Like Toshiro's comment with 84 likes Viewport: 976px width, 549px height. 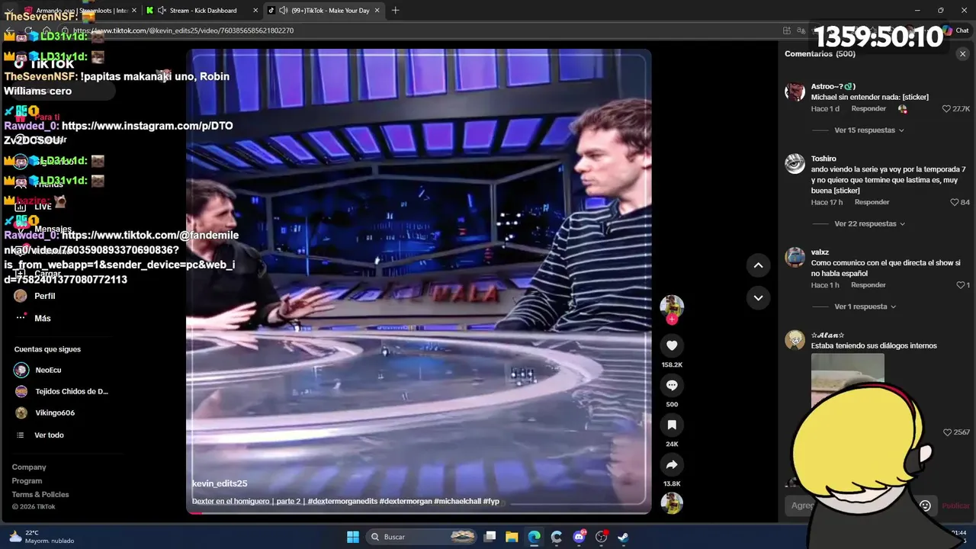pyautogui.click(x=955, y=202)
